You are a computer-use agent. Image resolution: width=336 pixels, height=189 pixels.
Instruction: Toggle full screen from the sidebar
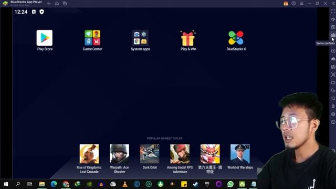(x=333, y=12)
